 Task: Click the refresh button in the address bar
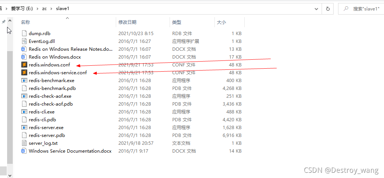click(328, 9)
